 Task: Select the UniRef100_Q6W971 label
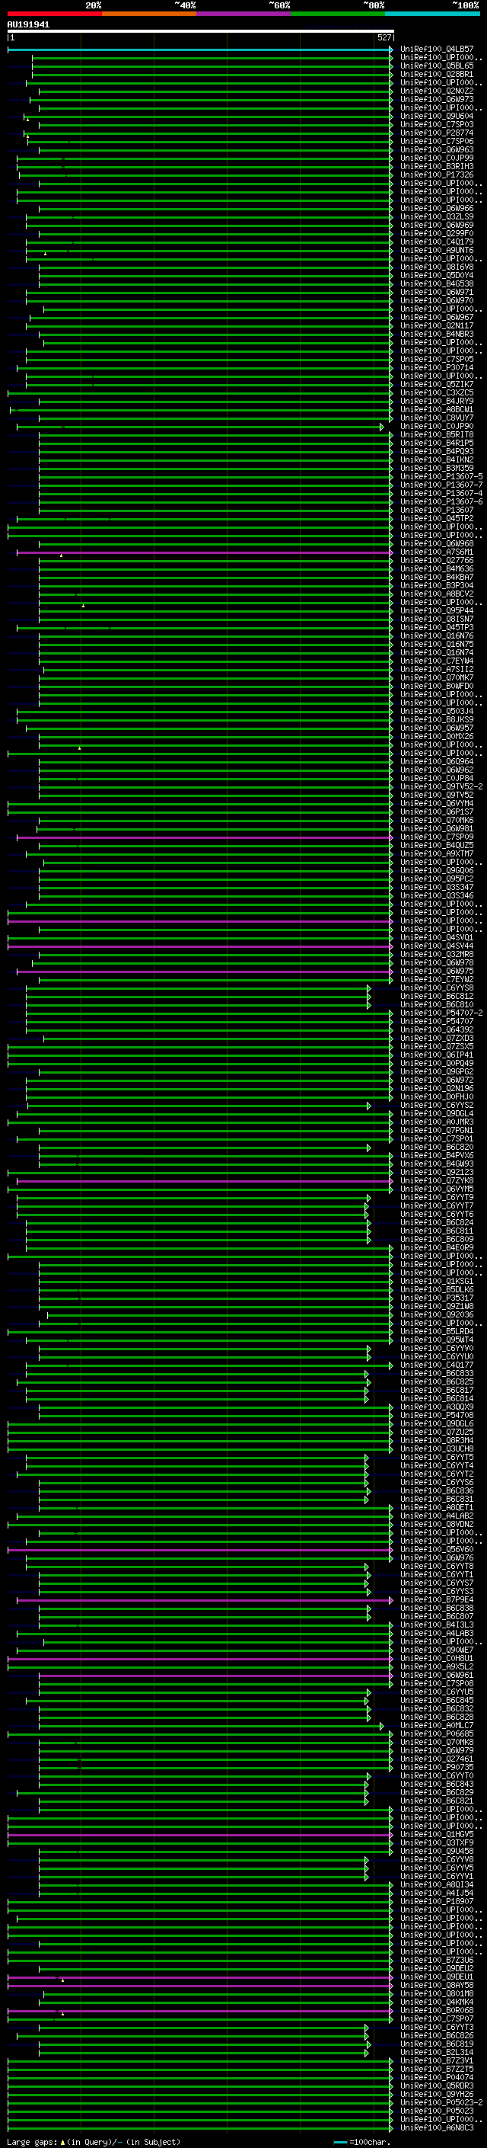437,292
